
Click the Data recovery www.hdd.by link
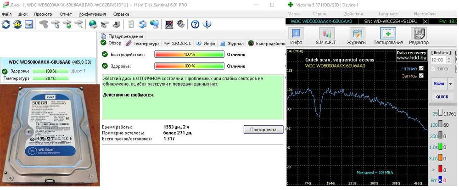coord(411,56)
